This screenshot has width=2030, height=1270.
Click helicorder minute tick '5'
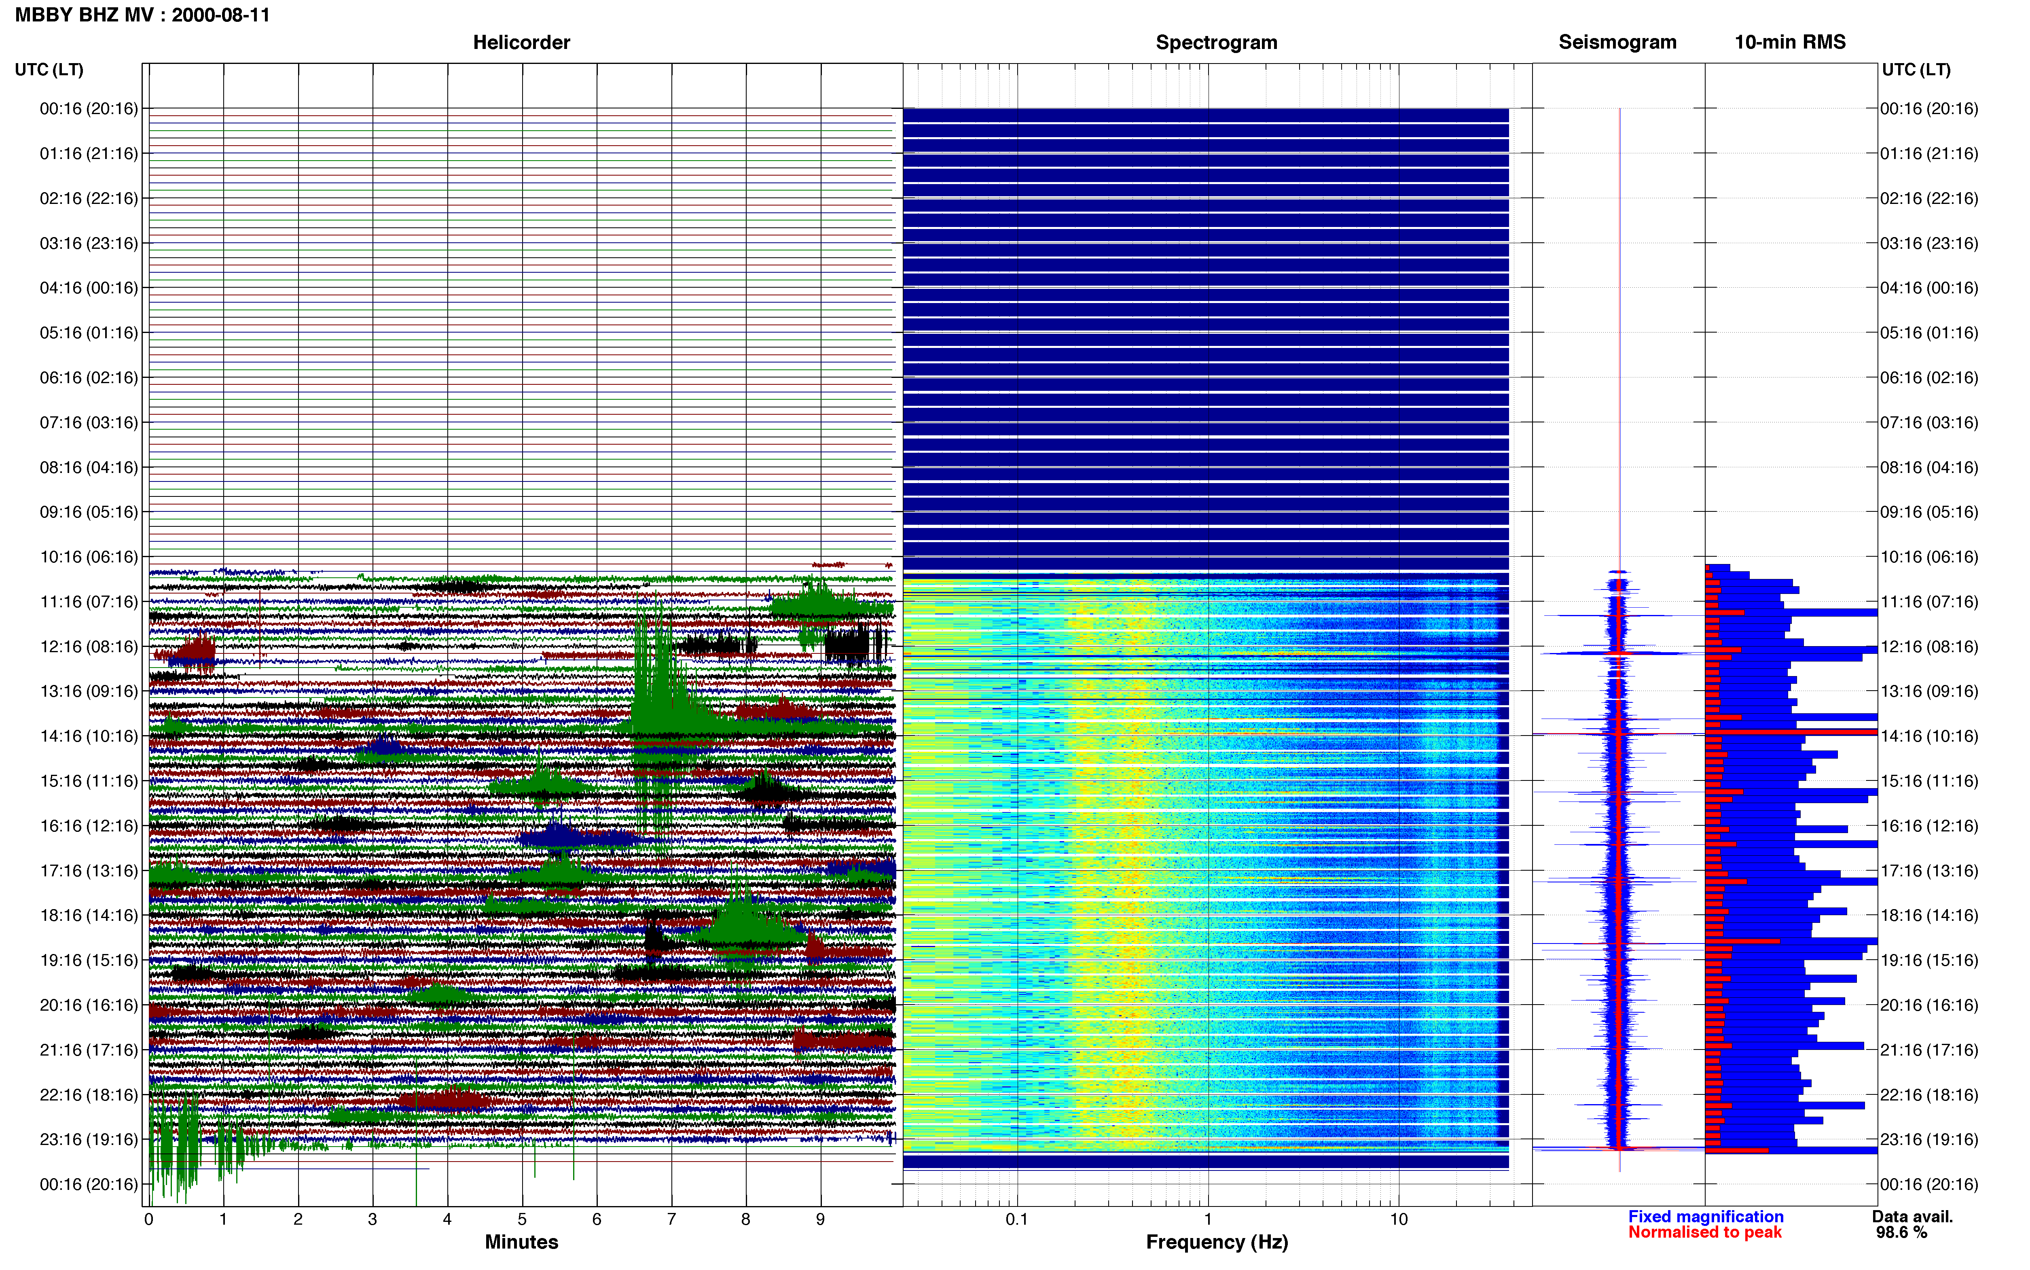(x=522, y=1219)
